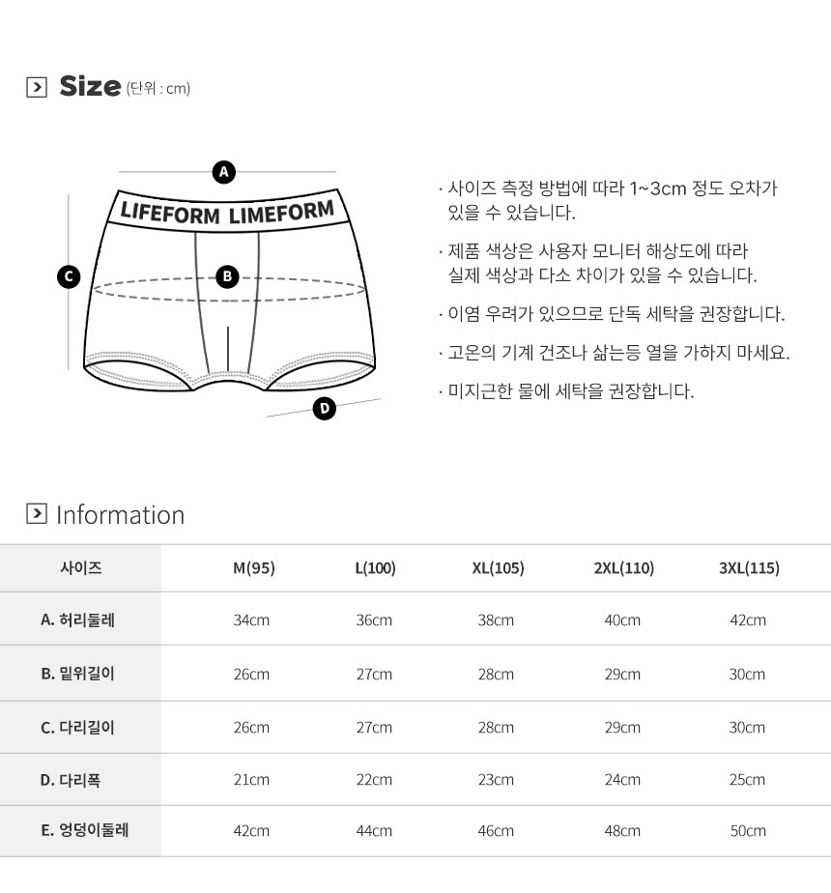Click the arrow icon beside Information heading
The width and height of the screenshot is (831, 893).
pyautogui.click(x=37, y=513)
